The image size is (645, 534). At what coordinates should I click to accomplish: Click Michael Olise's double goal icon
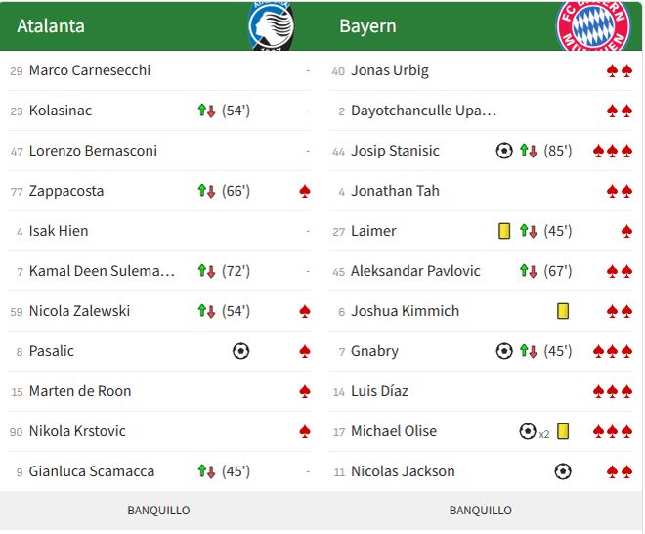click(x=529, y=431)
